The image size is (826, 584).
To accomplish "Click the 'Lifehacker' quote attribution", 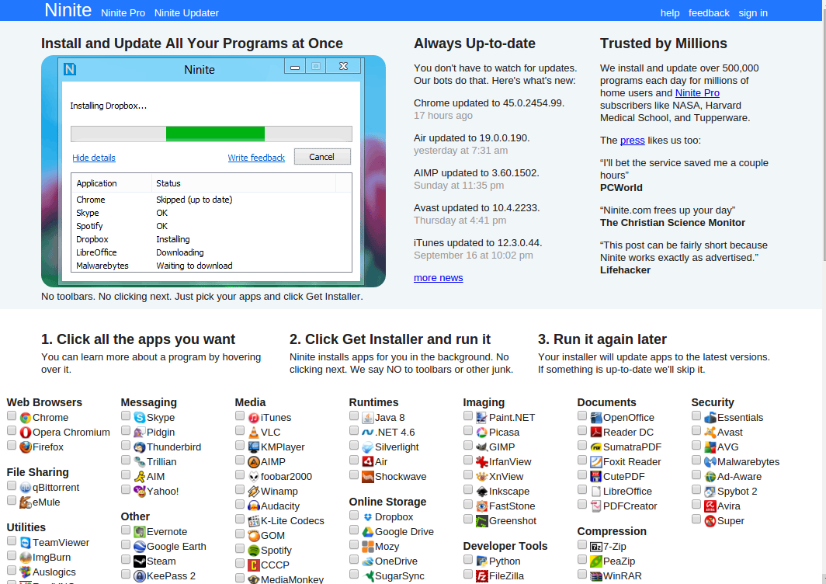I will coord(625,270).
